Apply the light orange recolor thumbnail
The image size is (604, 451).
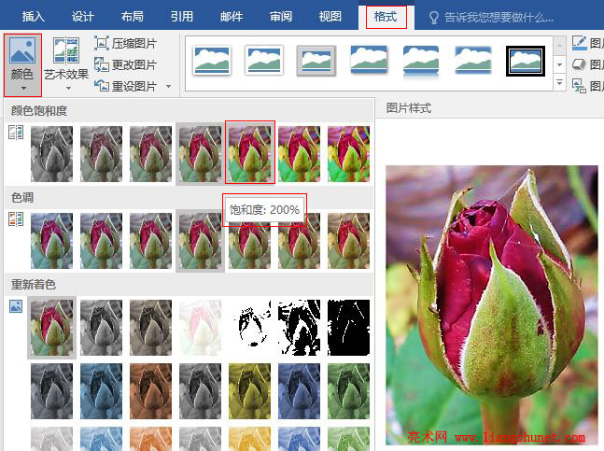pos(150,439)
